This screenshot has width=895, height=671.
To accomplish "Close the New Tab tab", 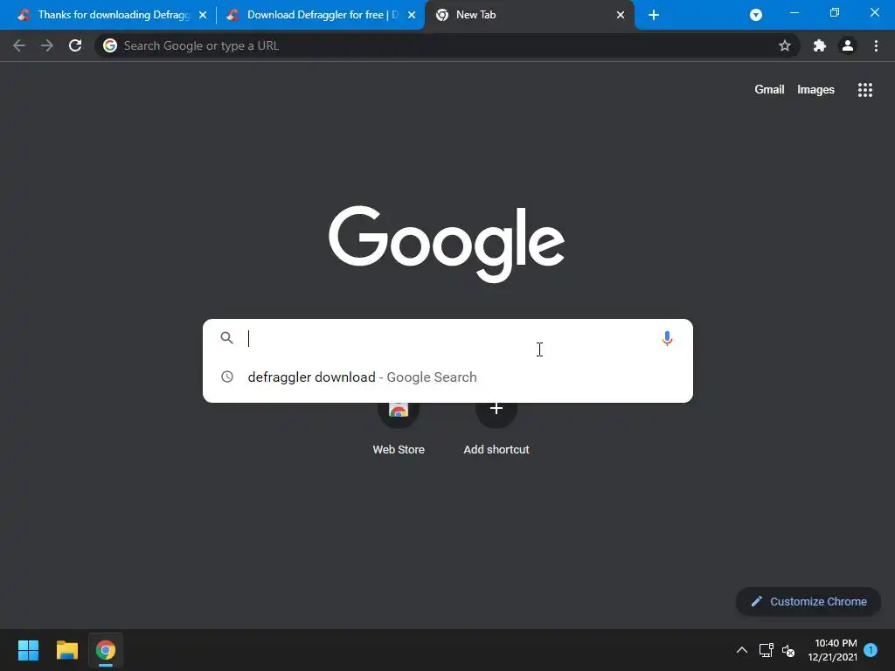I will 621,15.
